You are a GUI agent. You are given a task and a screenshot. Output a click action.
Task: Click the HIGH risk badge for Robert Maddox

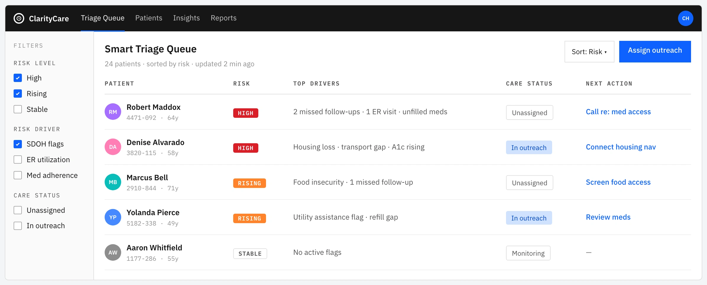[246, 113]
